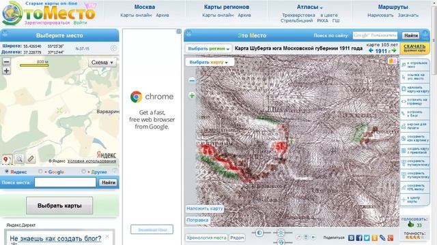This screenshot has width=437, height=245.
Task: Vote thumbs up for the map
Action: [410, 225]
